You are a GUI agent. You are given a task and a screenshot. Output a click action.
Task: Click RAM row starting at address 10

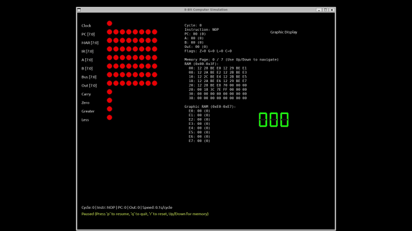click(217, 77)
